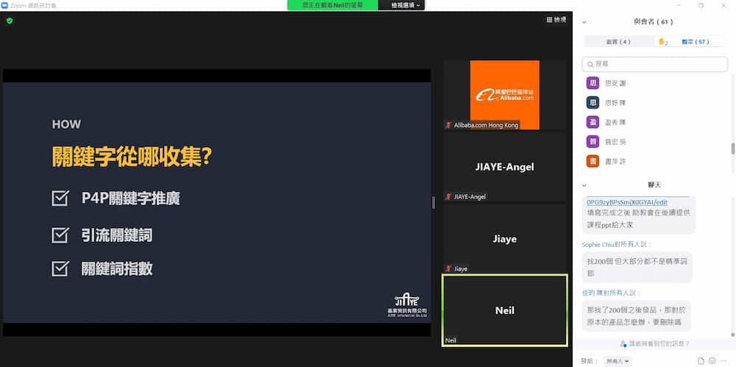Switch to the 觀眾 (57) tab
This screenshot has height=367, width=736.
695,42
